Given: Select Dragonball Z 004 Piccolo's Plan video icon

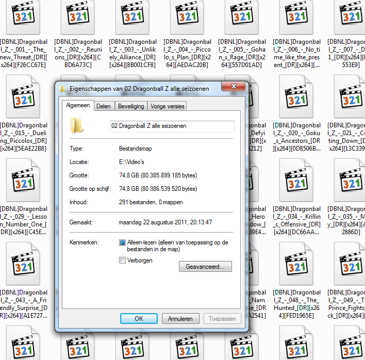Looking at the screenshot, I should (187, 17).
